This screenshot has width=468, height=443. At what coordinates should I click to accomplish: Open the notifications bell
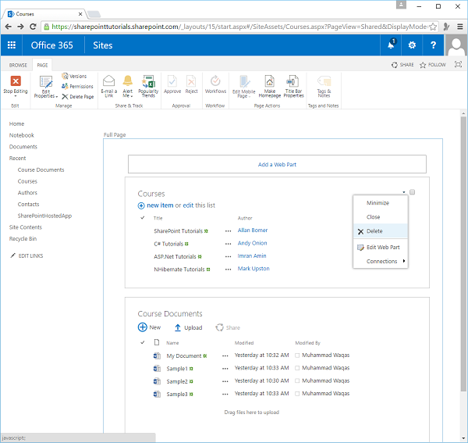391,45
